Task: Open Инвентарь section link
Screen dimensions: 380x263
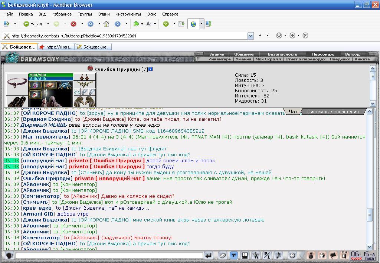Action: coord(220,59)
